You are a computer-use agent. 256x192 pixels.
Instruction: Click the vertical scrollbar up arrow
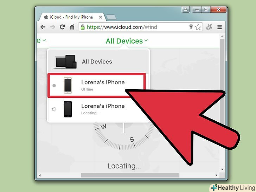point(222,36)
